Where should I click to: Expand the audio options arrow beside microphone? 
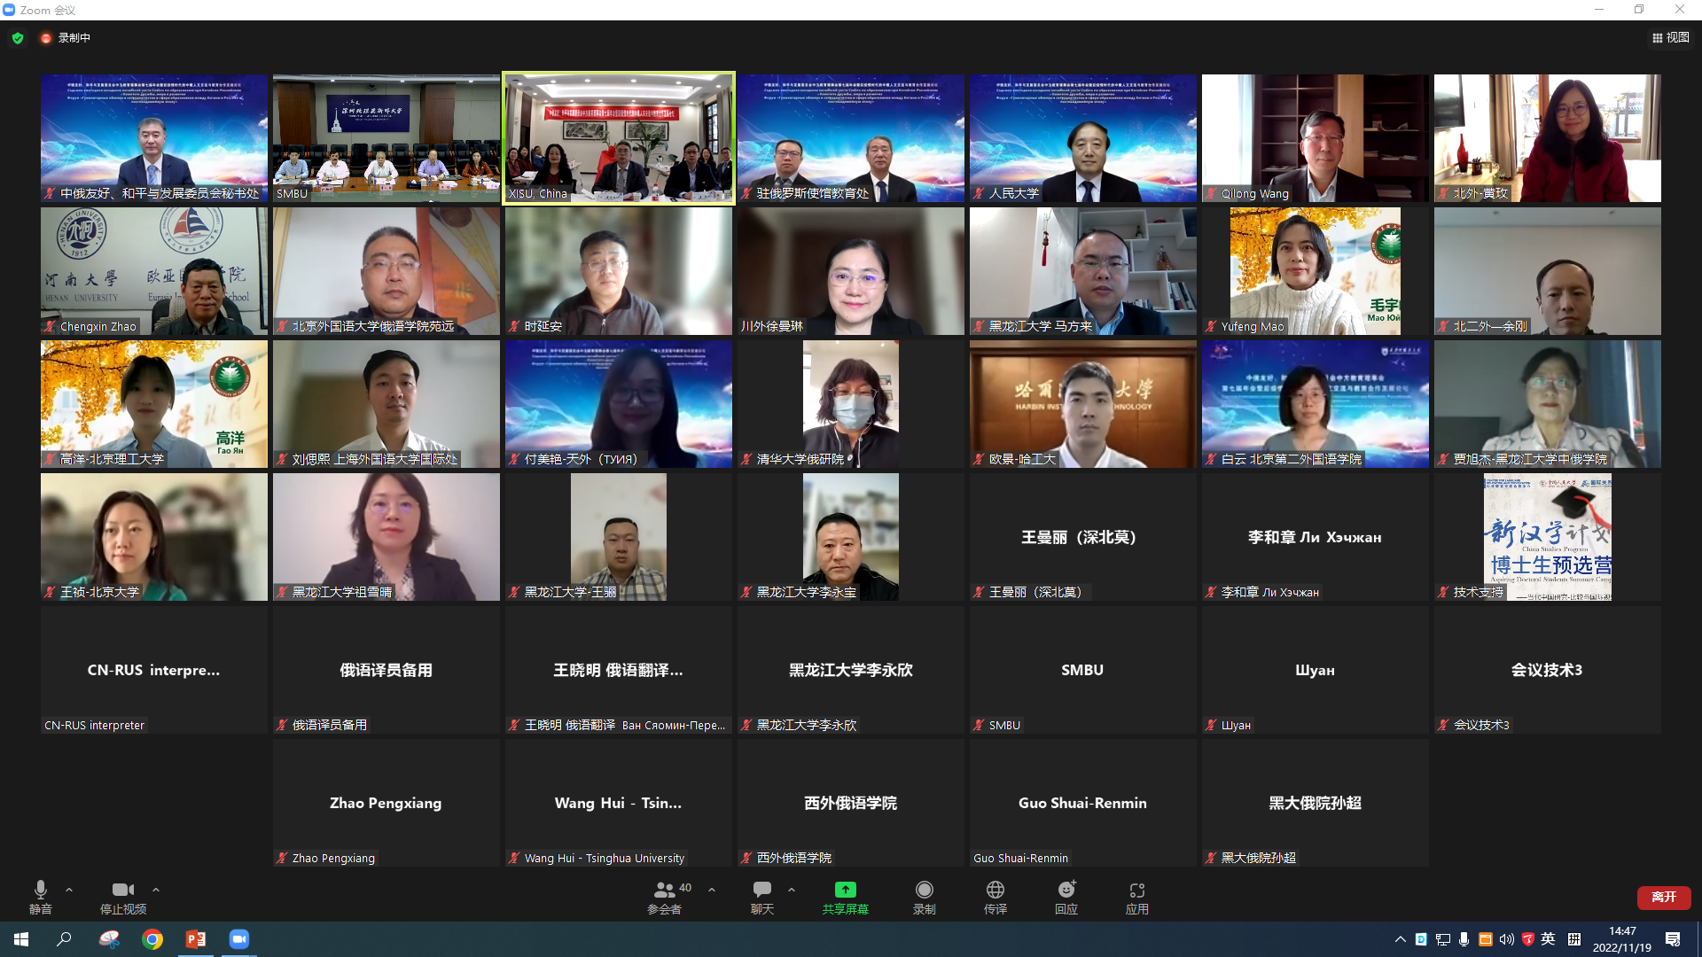tap(69, 890)
